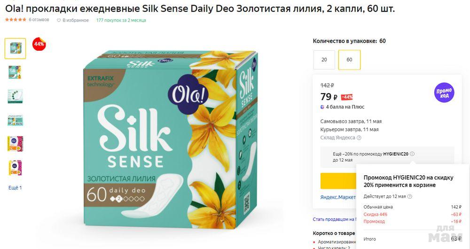Open the 6 отзывов reviews link
The height and width of the screenshot is (249, 470).
pyautogui.click(x=39, y=20)
